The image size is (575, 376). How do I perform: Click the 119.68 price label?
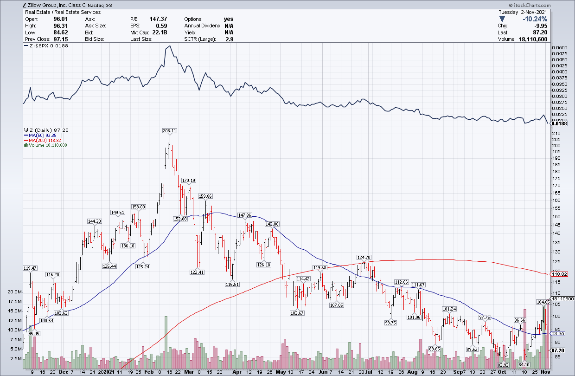tap(320, 267)
